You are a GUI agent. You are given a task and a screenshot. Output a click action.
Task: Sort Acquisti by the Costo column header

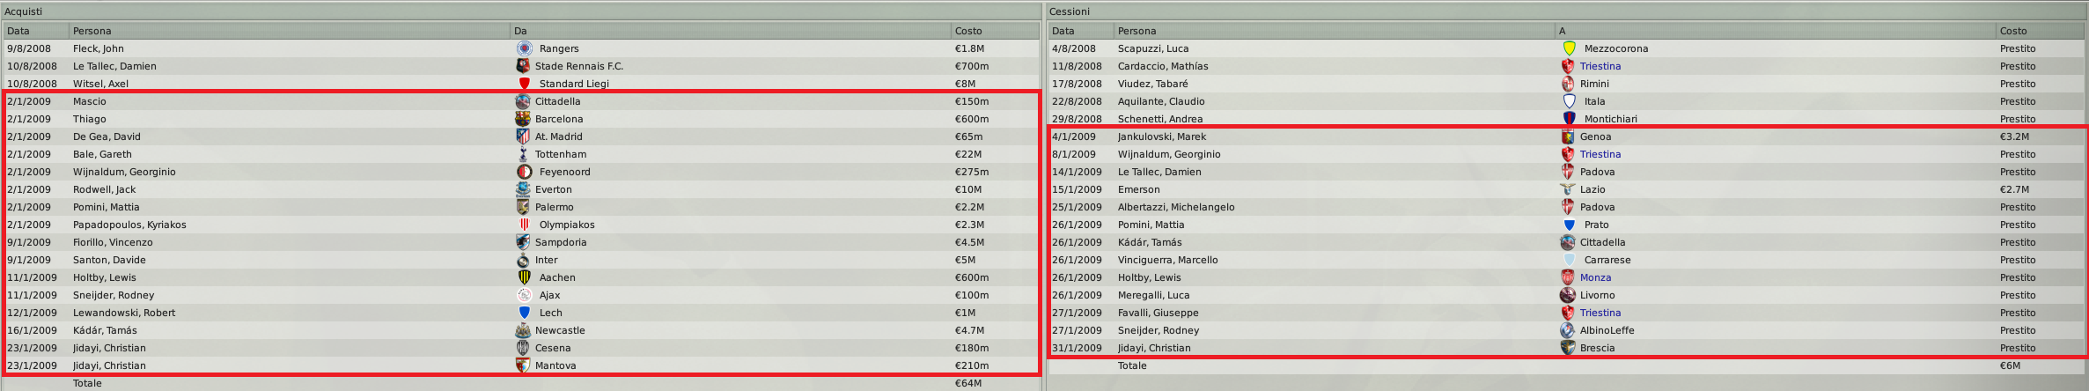point(968,31)
